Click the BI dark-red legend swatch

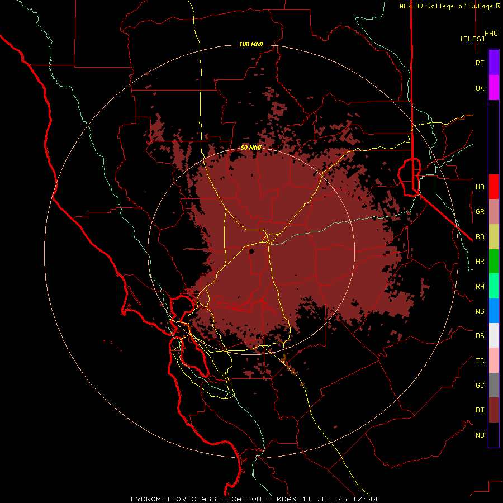[493, 410]
